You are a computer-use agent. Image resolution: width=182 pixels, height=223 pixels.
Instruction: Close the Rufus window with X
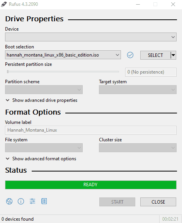pos(173,4)
